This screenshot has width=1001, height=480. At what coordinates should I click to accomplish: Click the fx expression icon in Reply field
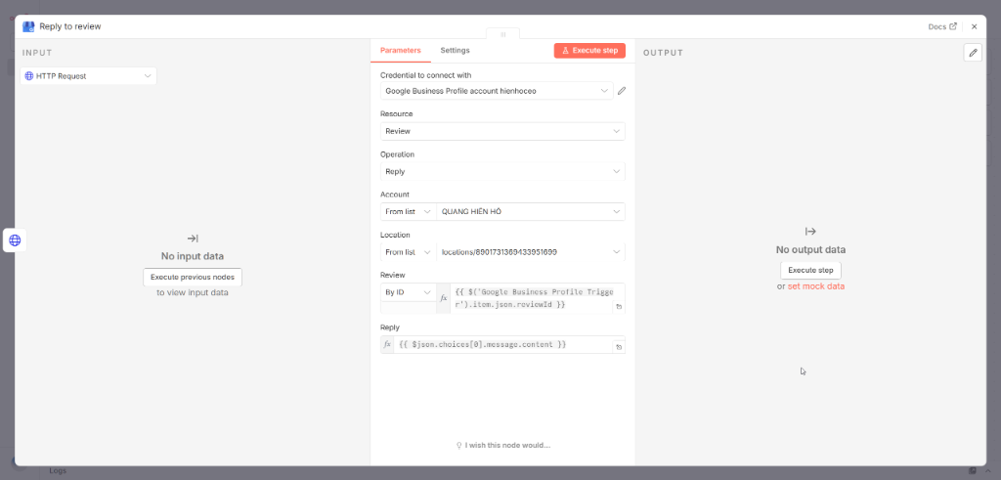pos(387,345)
